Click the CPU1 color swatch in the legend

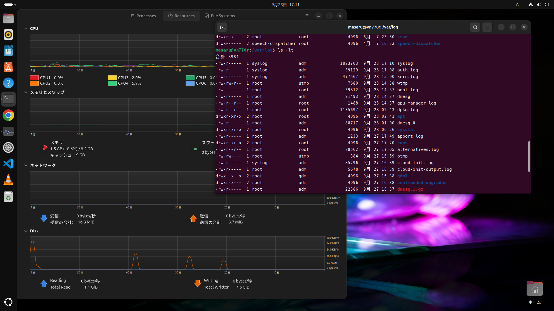click(x=34, y=78)
